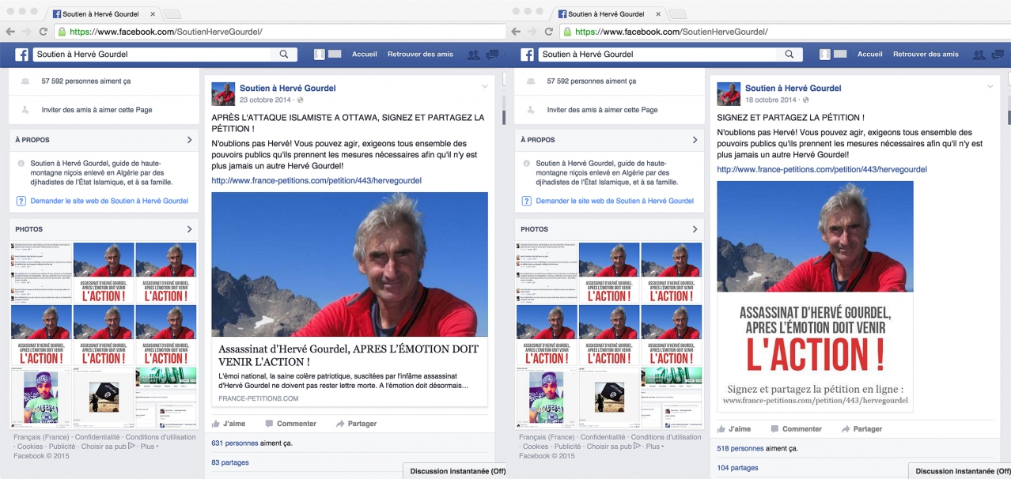This screenshot has width=1011, height=479.
Task: Click Commenter on the 23 octobre 2014 post
Action: (290, 424)
